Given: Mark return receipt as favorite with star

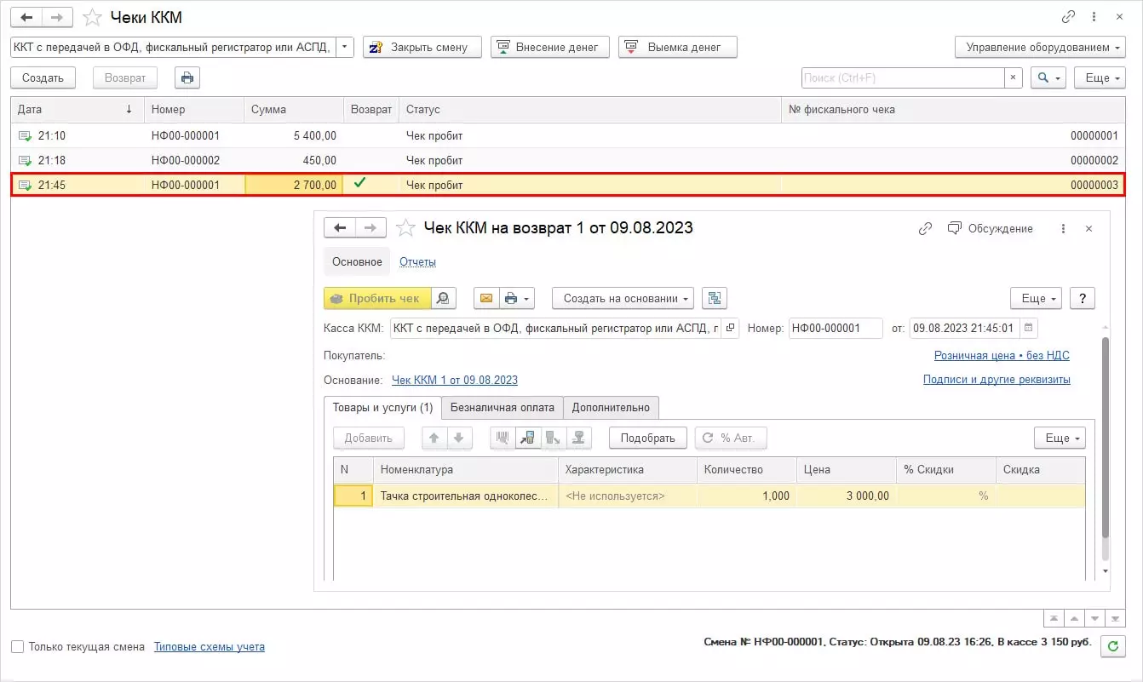Looking at the screenshot, I should [406, 228].
